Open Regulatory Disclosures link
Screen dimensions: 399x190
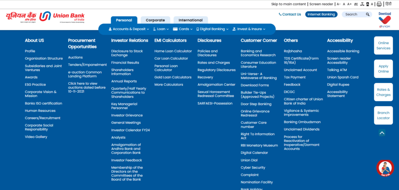pos(217,70)
